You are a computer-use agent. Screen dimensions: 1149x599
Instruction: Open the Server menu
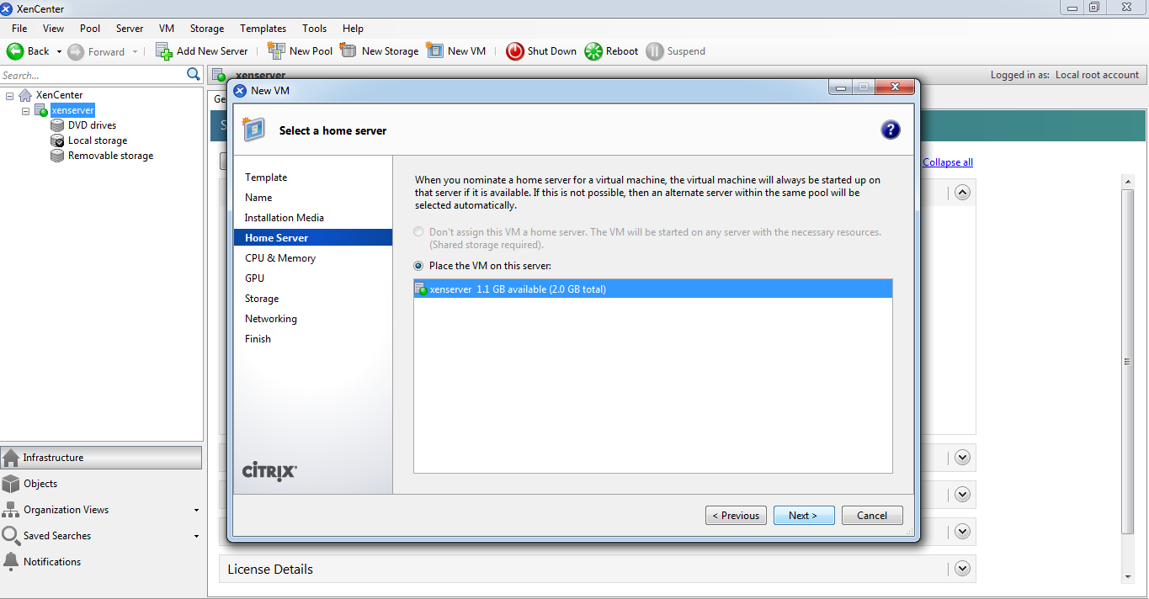point(130,29)
